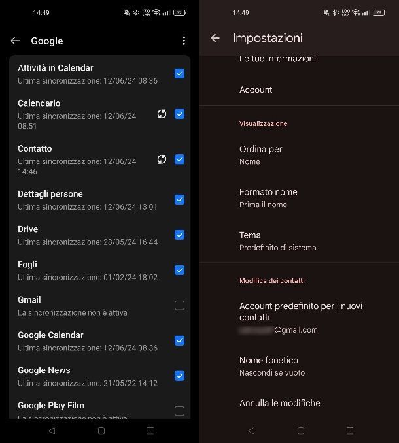
Task: Tap the Modifica dei contatti section header
Action: (272, 280)
